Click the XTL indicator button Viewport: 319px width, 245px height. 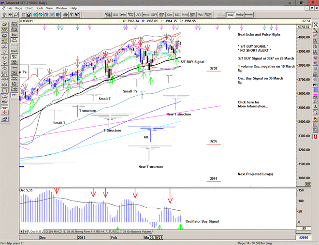[14, 96]
